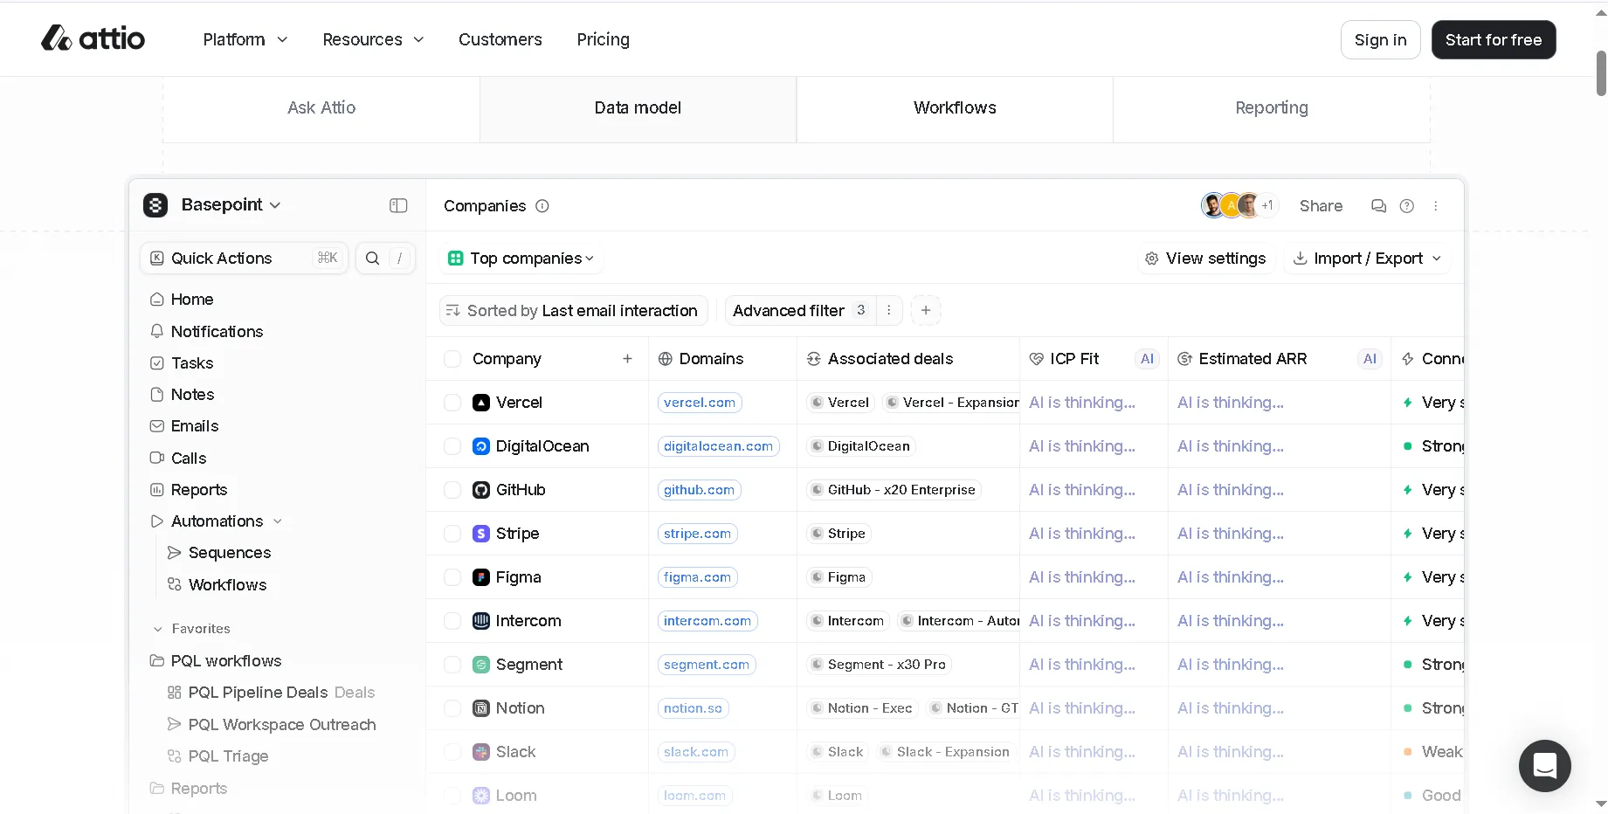Open the Pricing page

click(603, 39)
